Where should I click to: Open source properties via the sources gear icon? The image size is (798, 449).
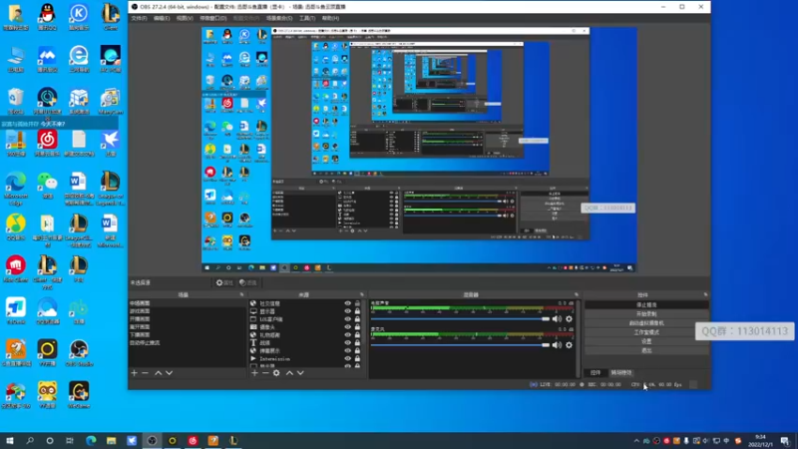point(276,373)
